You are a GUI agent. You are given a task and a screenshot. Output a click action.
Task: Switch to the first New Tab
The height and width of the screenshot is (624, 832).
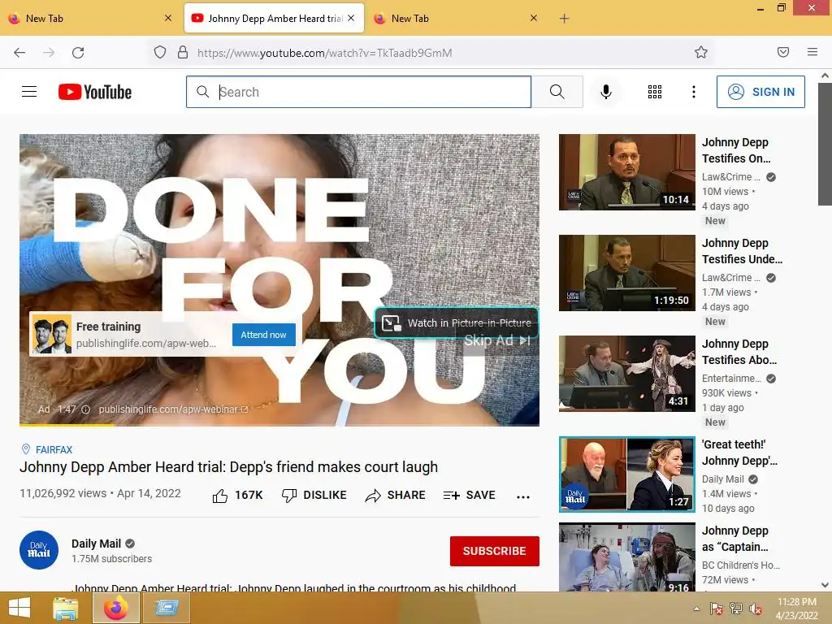click(90, 18)
